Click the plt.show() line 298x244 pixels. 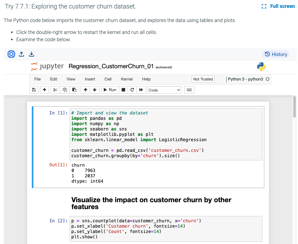point(84,237)
